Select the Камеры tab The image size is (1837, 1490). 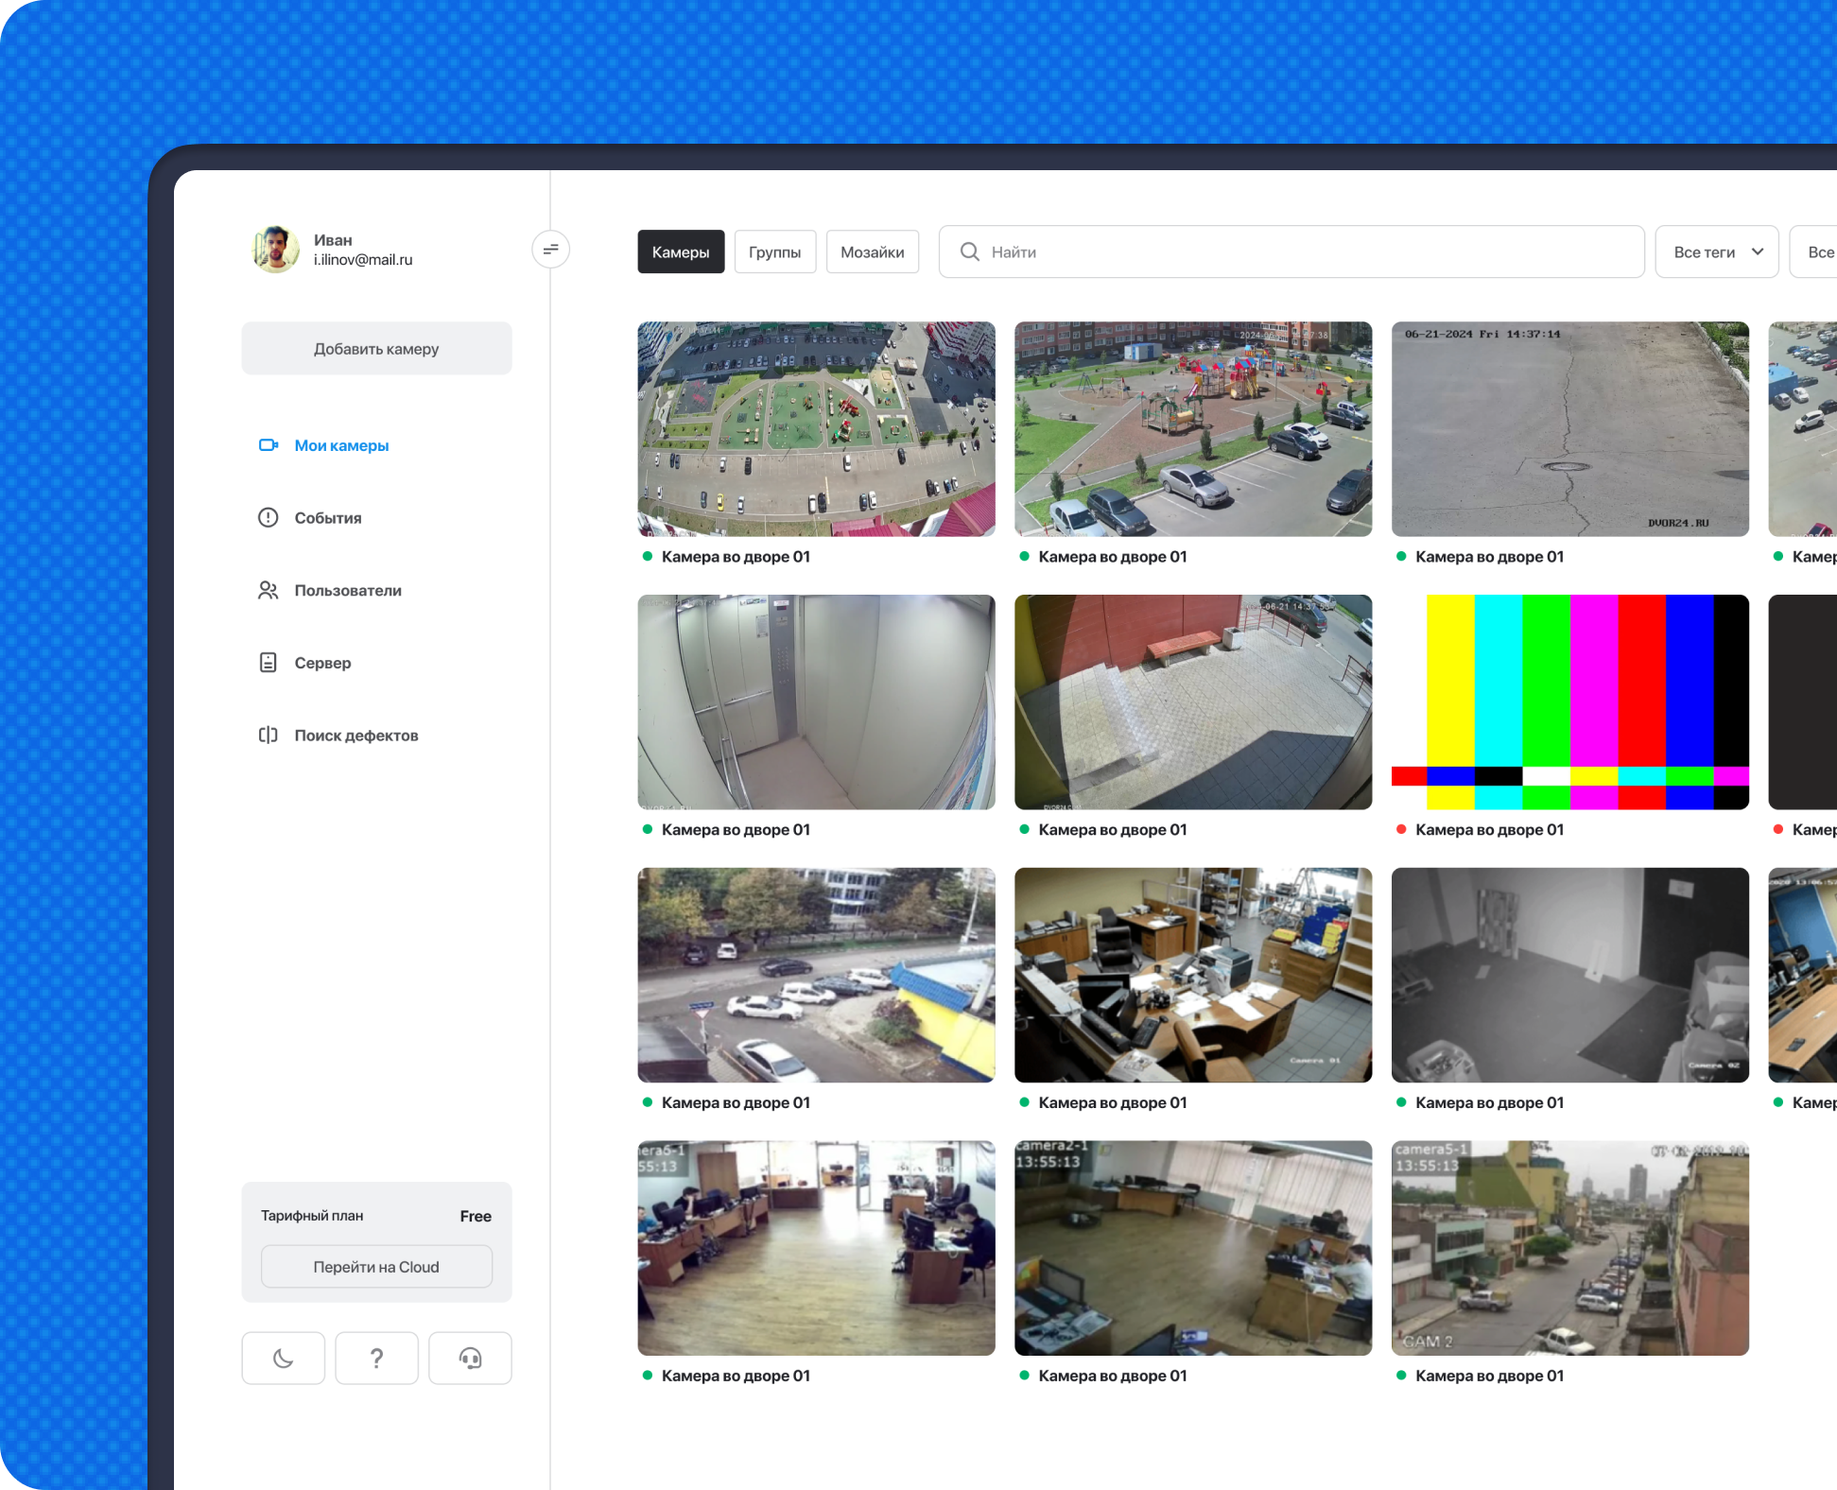pyautogui.click(x=681, y=252)
